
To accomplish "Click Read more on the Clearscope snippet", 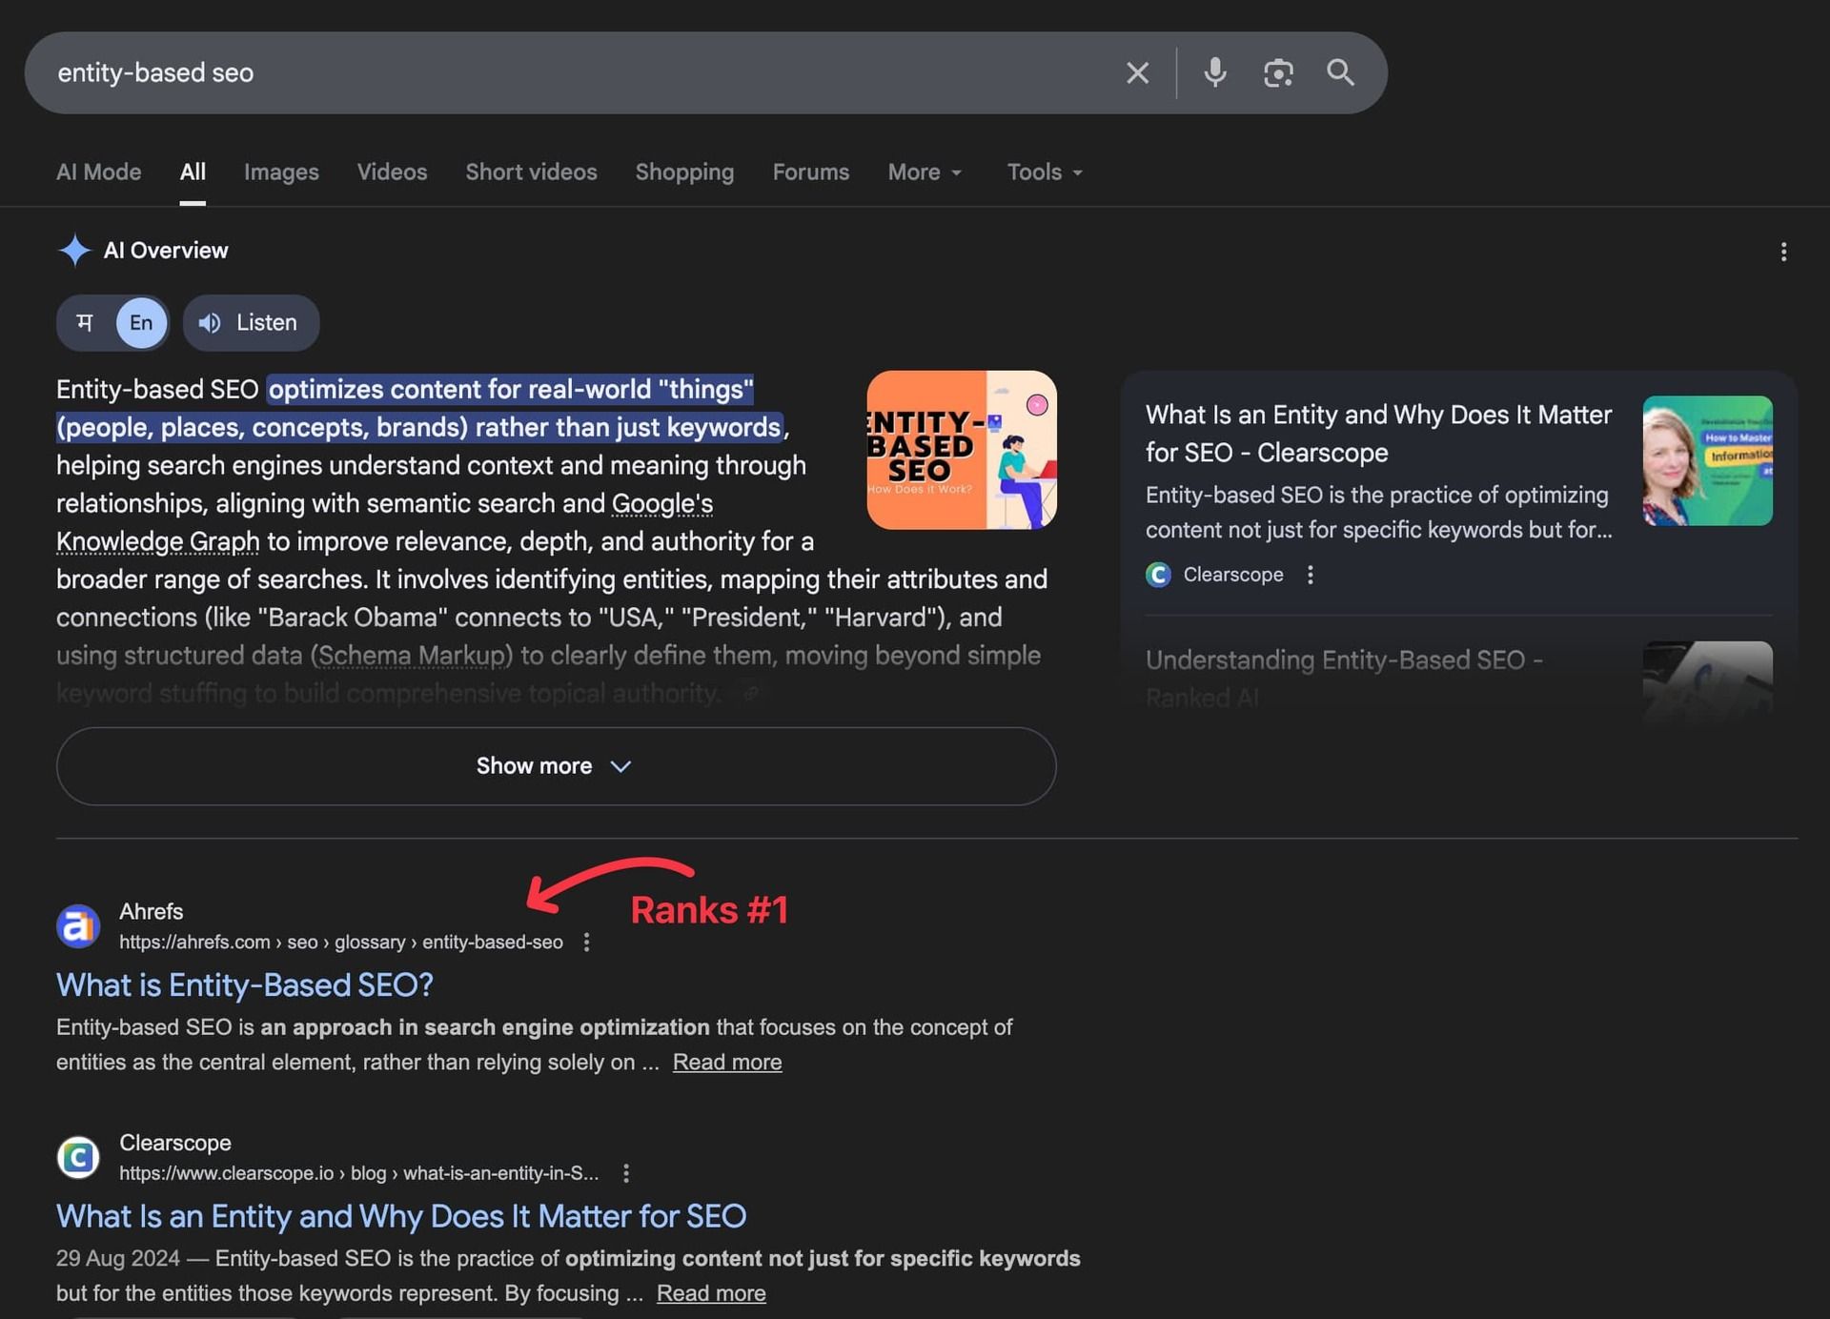I will 711,1293.
